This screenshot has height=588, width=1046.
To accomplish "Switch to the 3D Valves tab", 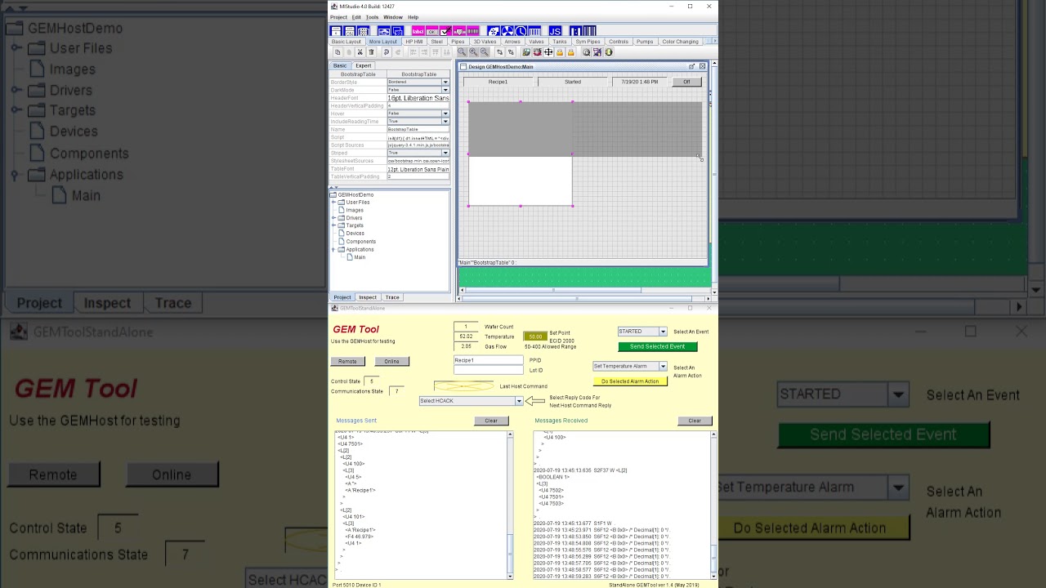I will click(485, 42).
